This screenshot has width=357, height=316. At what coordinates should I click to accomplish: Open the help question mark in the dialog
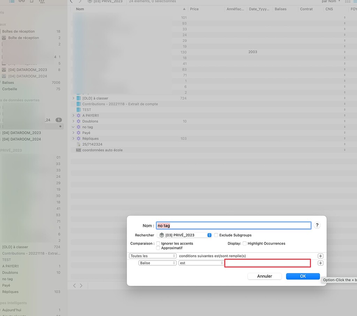317,225
